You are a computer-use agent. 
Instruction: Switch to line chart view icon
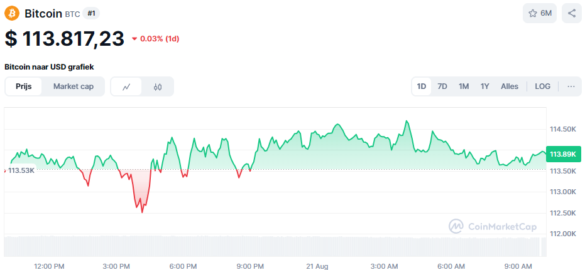[x=126, y=86]
